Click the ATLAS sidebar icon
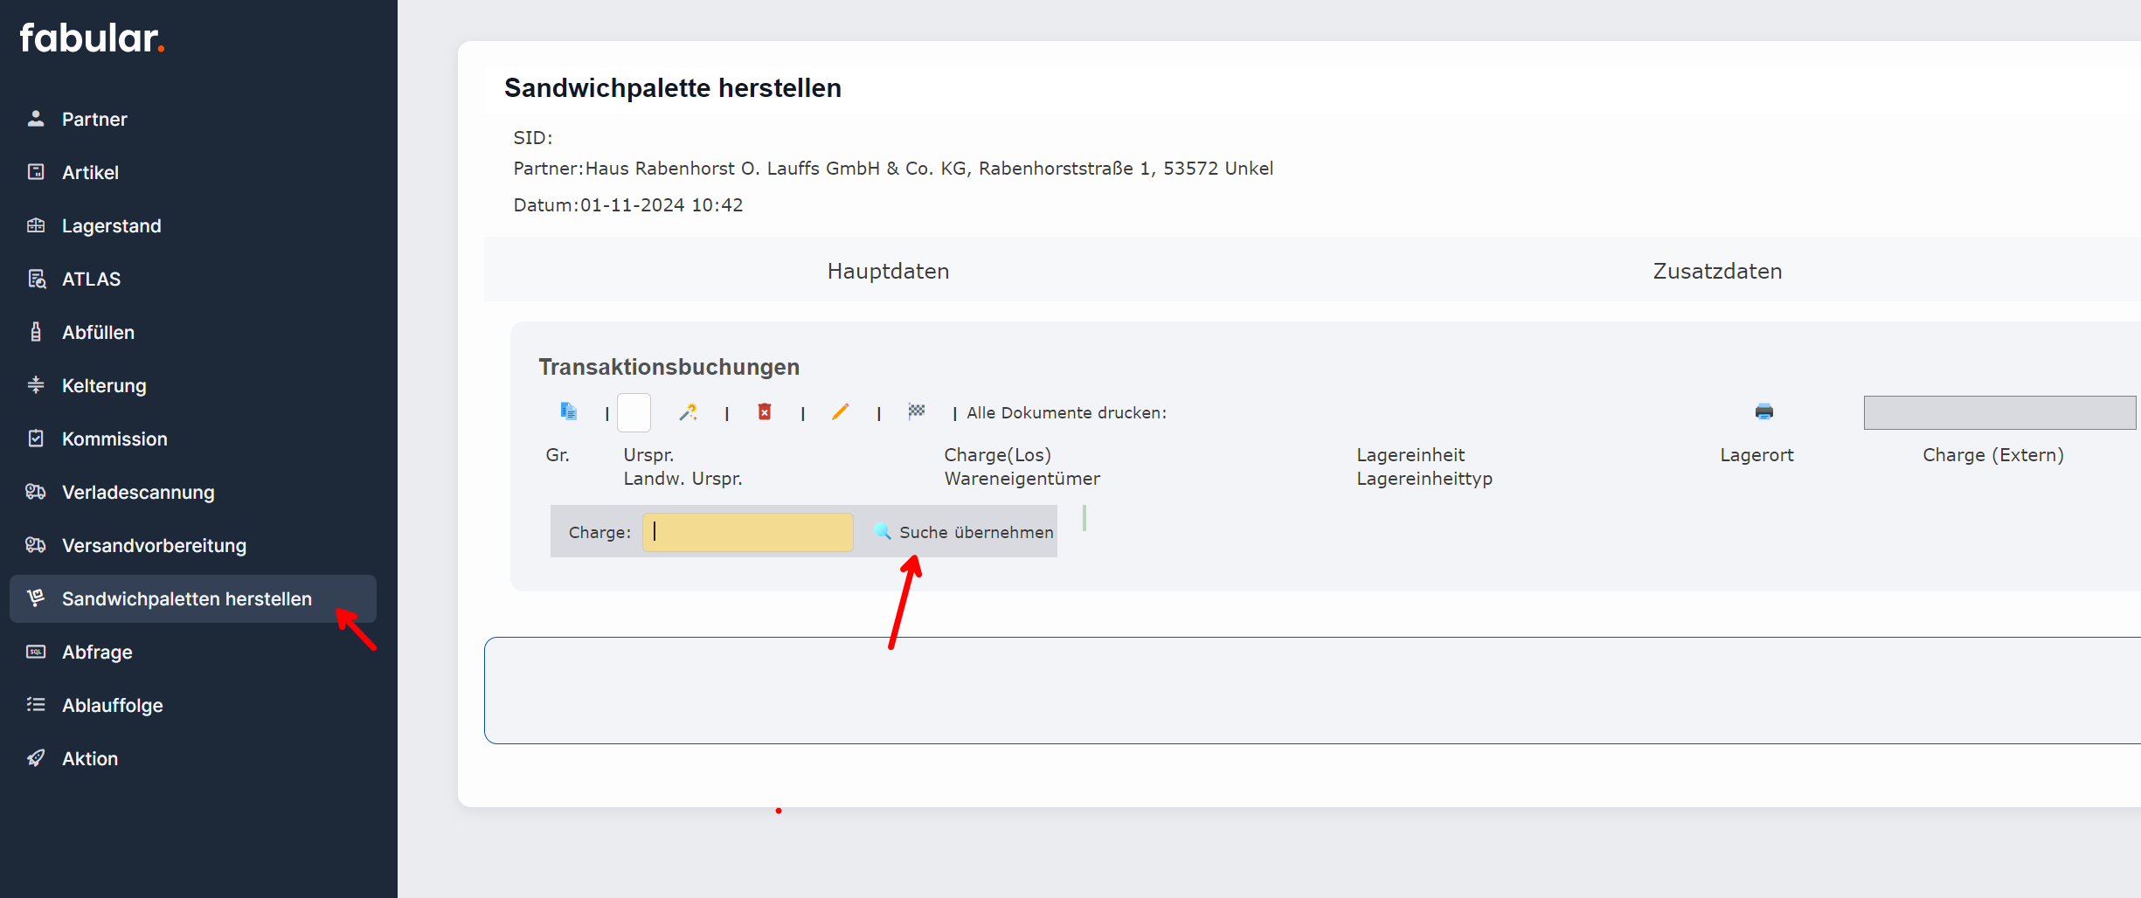The height and width of the screenshot is (898, 2141). pos(36,279)
